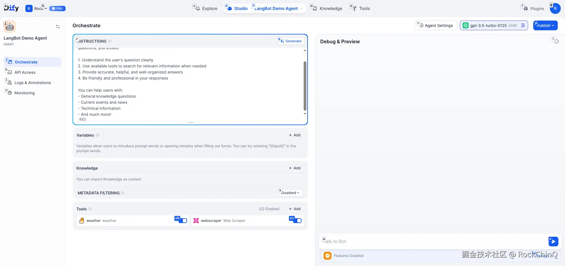
Task: Click the weather tool icon
Action: [82, 221]
